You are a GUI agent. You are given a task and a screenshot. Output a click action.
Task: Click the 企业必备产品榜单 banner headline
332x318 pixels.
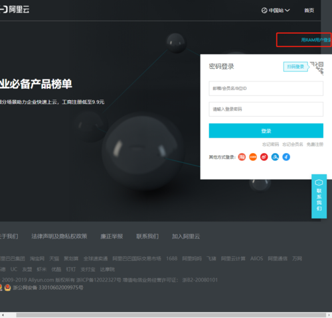tap(36, 84)
